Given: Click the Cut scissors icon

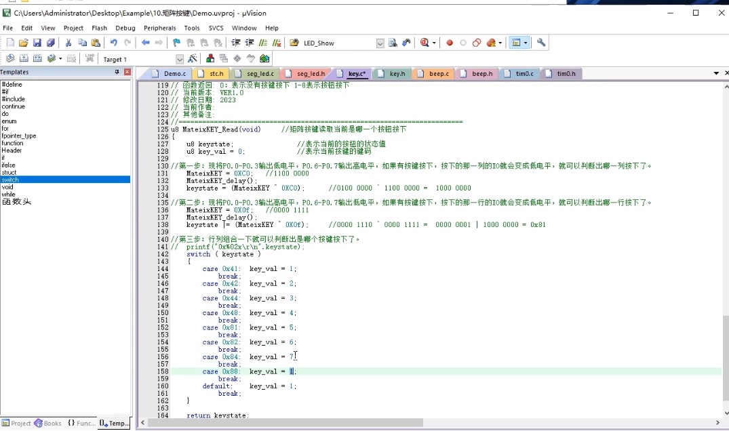Looking at the screenshot, I should point(68,43).
